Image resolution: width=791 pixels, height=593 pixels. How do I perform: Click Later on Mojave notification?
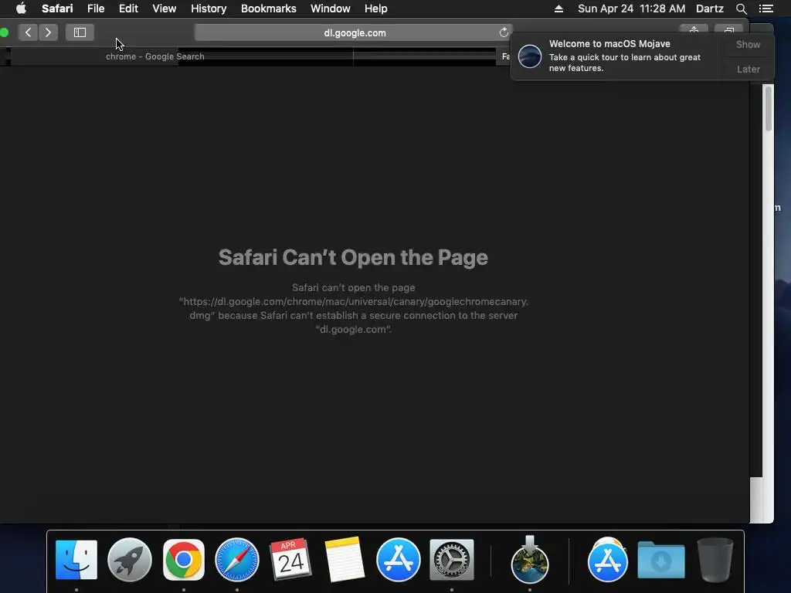click(x=748, y=69)
